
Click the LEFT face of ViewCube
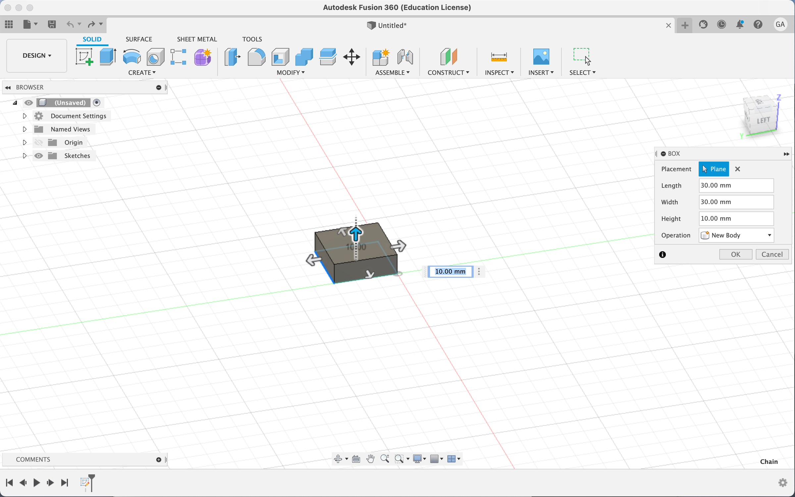763,121
